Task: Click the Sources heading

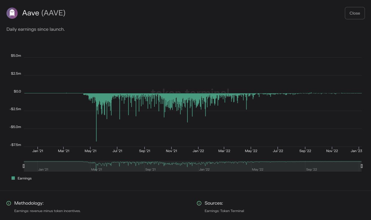Action: 214,203
